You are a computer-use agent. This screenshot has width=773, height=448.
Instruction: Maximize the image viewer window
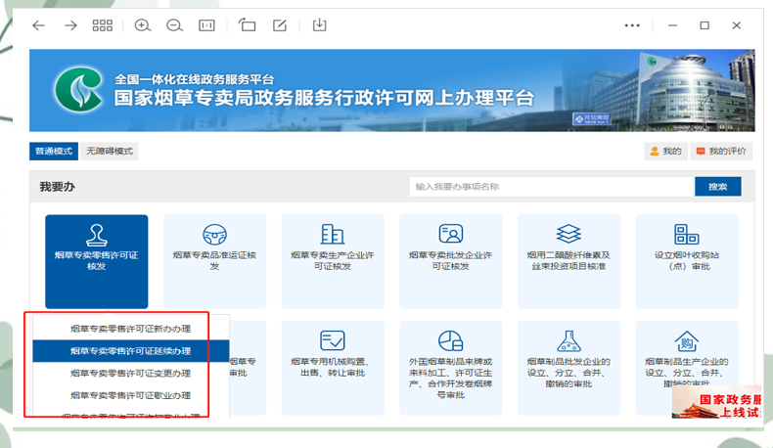click(705, 25)
